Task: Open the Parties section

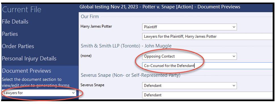Action: coord(10,34)
